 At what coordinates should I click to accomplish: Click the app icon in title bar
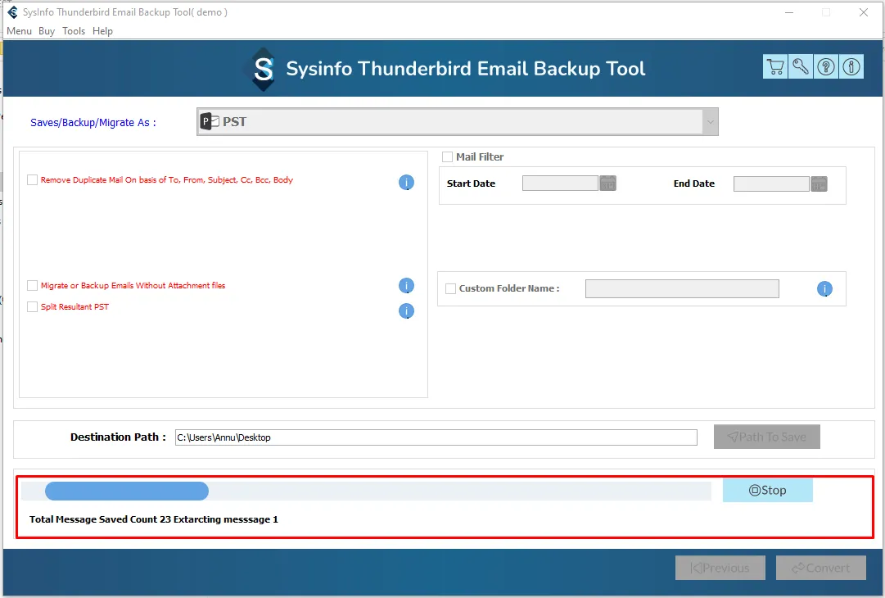pos(12,11)
